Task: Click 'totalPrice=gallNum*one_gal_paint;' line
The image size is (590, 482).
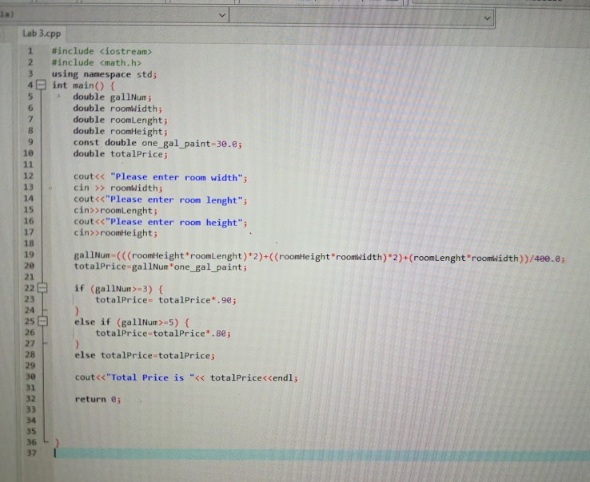Action: [x=161, y=267]
